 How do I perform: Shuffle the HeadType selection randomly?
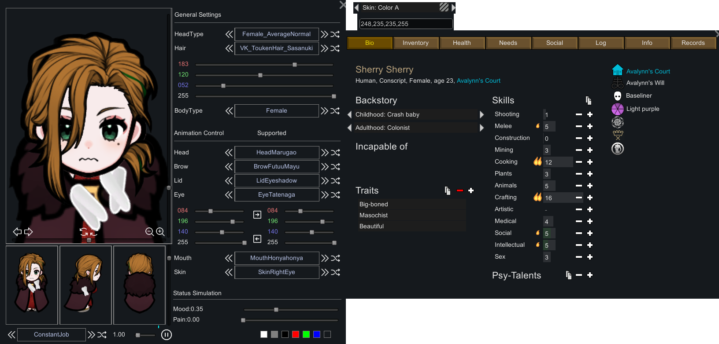pyautogui.click(x=335, y=34)
